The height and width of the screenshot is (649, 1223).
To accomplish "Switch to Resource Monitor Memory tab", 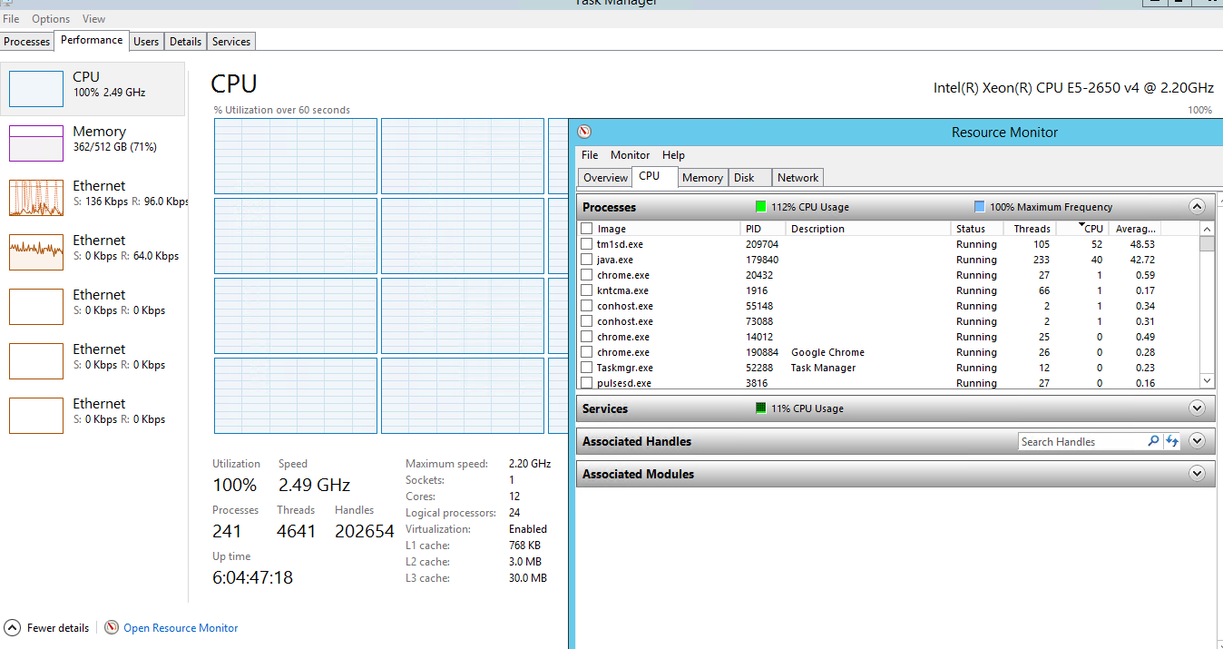I will [x=702, y=178].
